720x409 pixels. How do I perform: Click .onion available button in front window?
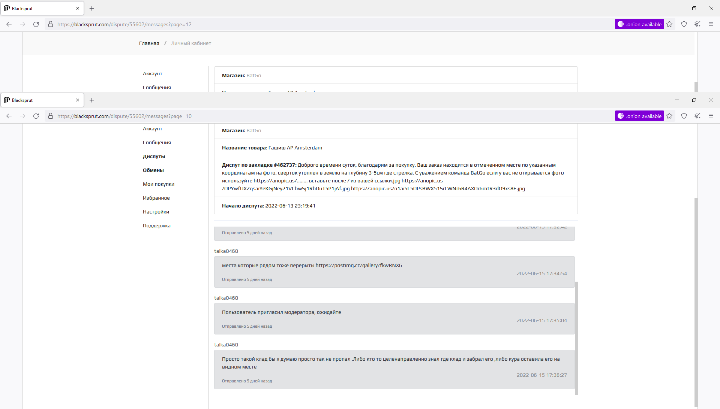[x=639, y=116]
